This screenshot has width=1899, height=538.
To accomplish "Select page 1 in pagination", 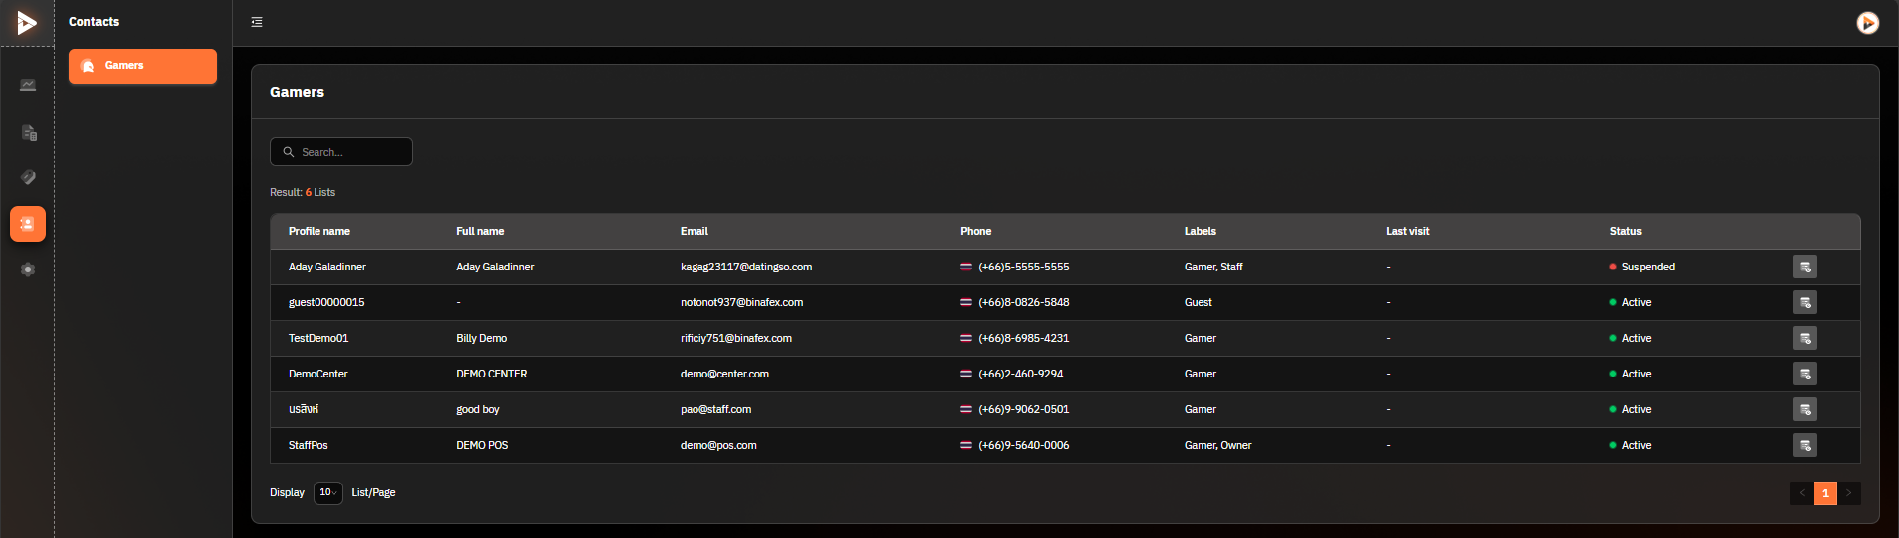I will pos(1826,493).
